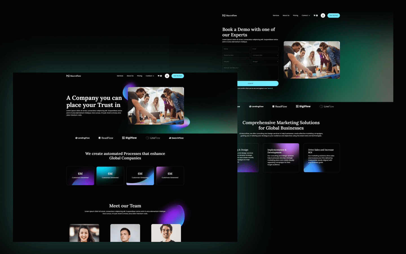This screenshot has height=254, width=406.
Task: Click the SearchFlow flag icon
Action: coord(169,138)
